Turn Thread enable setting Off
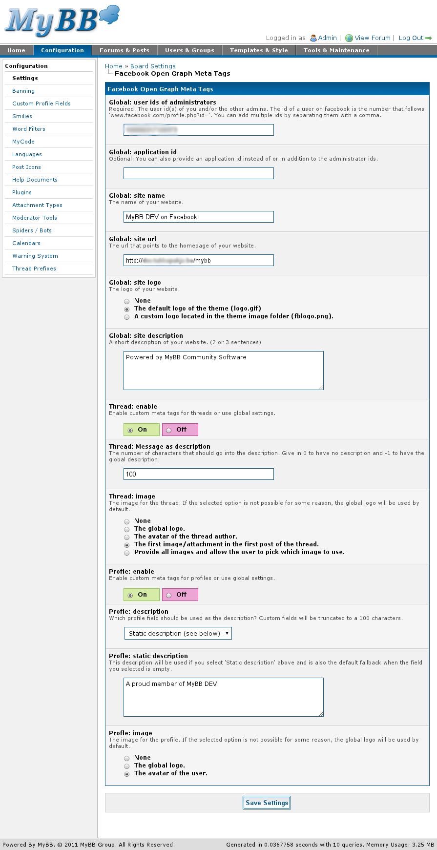437x850 pixels. pyautogui.click(x=169, y=430)
